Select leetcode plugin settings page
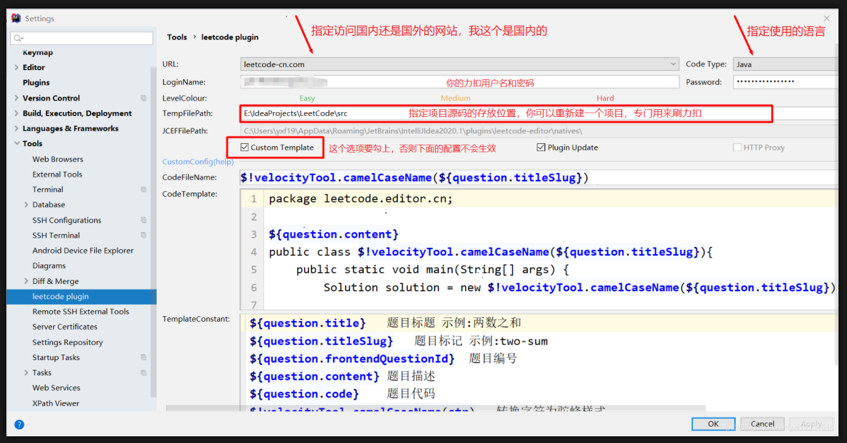Screen dimensions: 847x443 click(x=81, y=297)
